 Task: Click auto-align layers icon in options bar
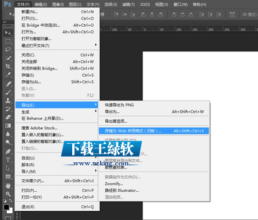(232, 14)
